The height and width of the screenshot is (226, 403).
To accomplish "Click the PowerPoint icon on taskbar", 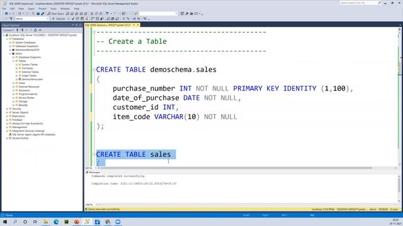I will click(77, 222).
